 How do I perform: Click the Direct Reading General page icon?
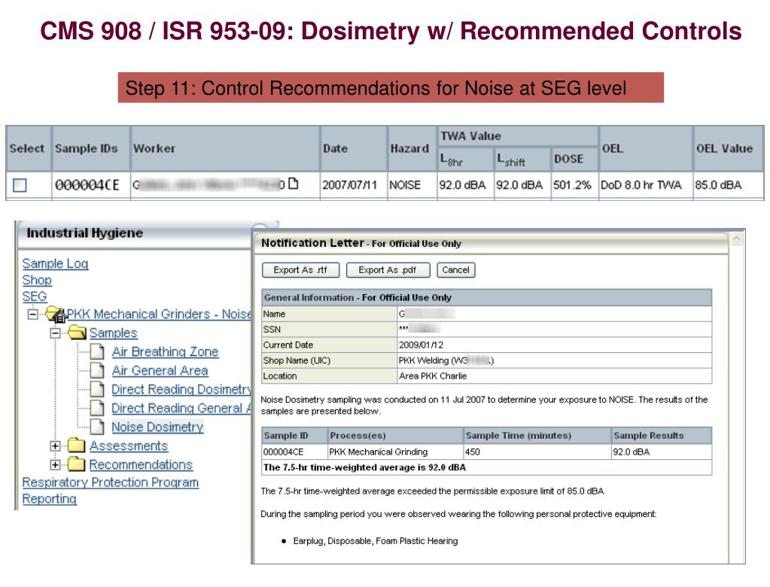pyautogui.click(x=97, y=408)
